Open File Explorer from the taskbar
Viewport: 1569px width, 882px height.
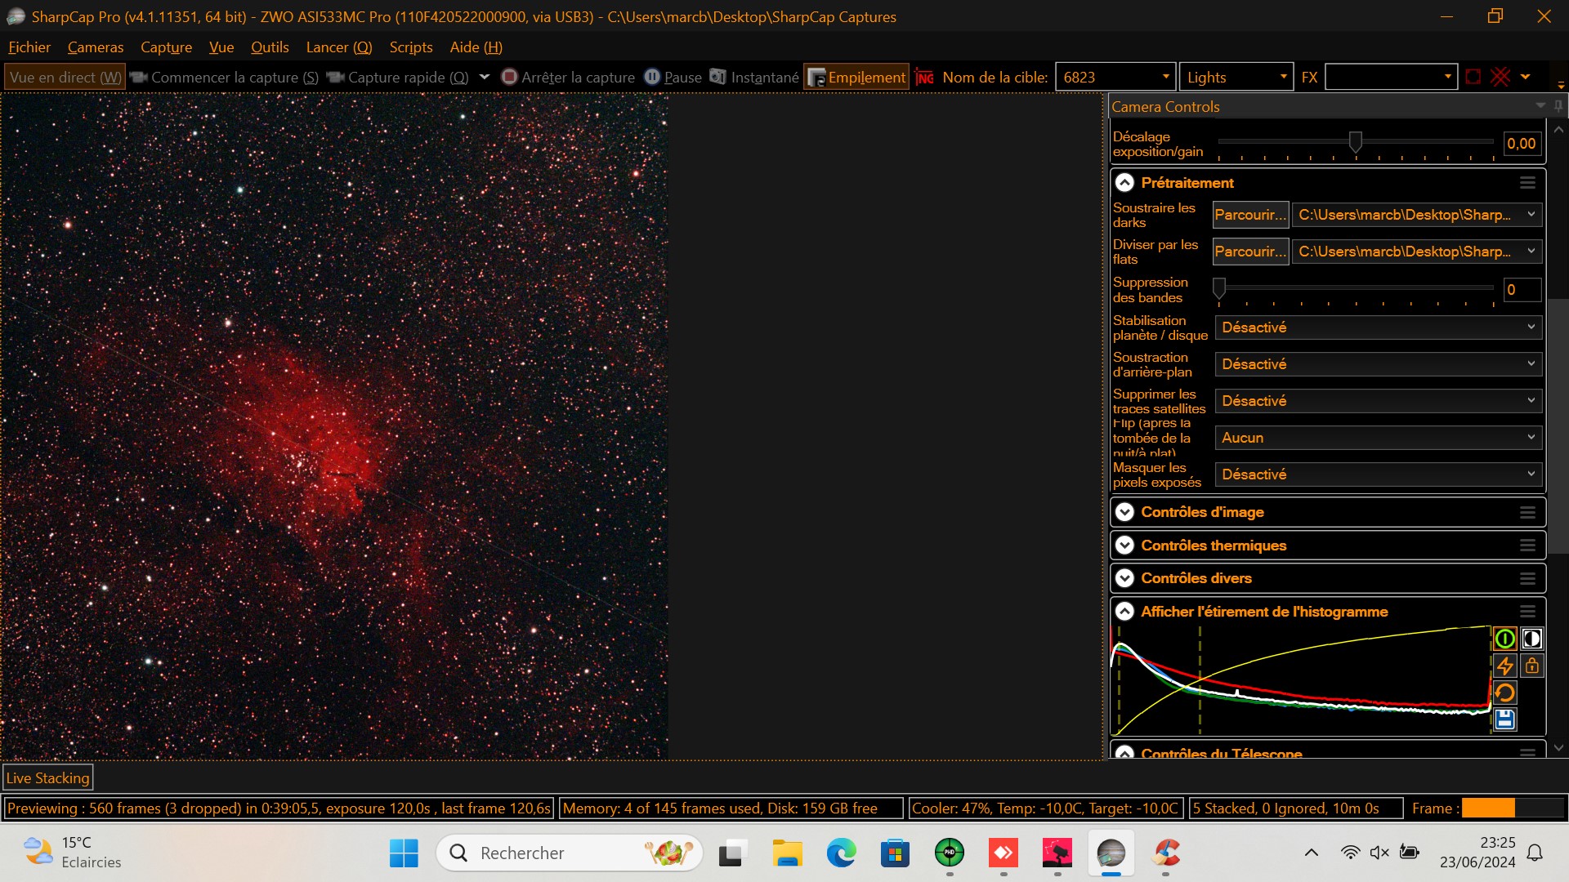click(x=787, y=853)
